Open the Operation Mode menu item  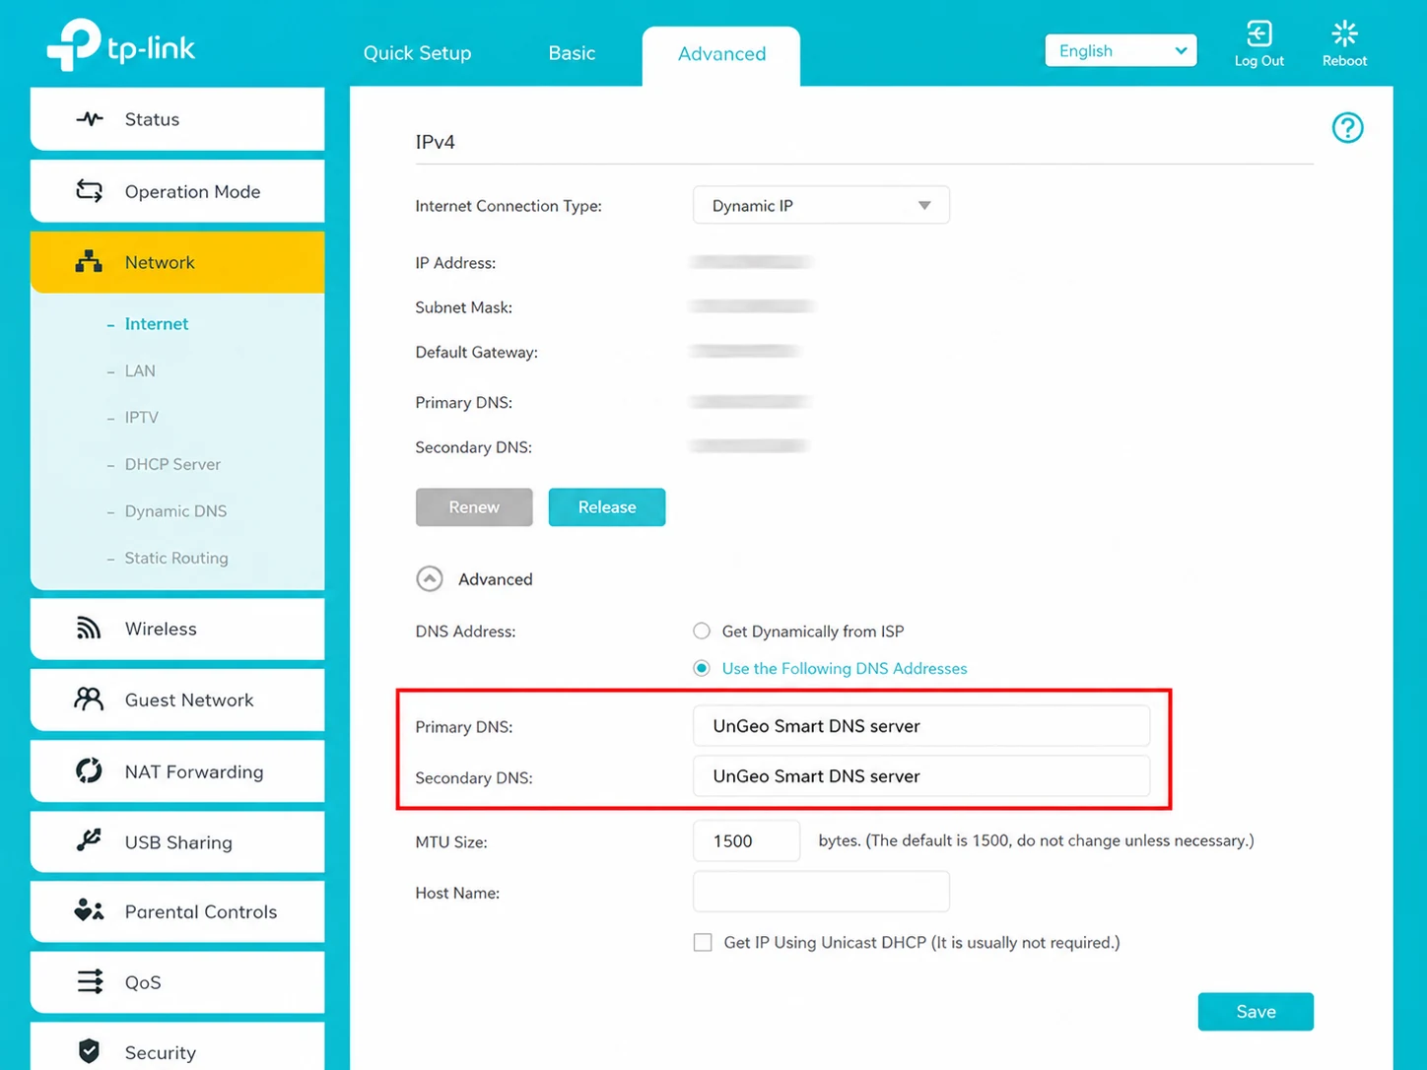pyautogui.click(x=177, y=191)
